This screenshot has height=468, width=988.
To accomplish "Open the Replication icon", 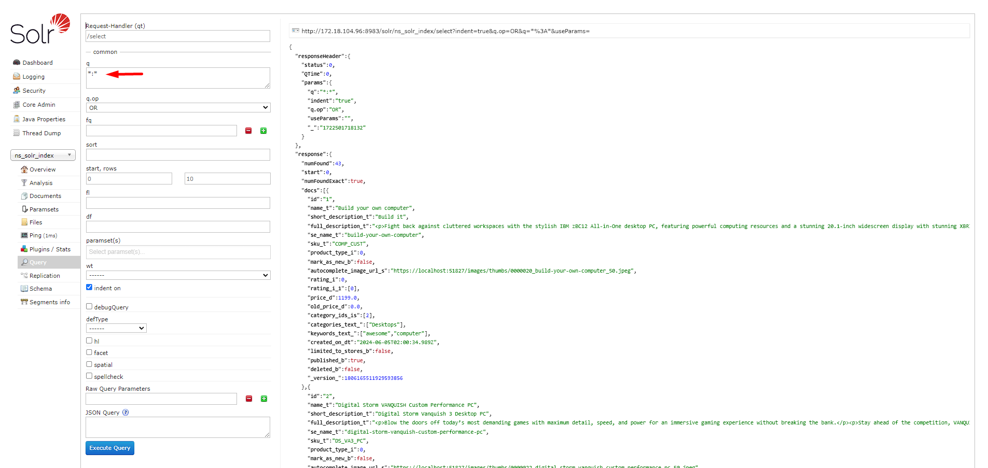I will pos(24,276).
